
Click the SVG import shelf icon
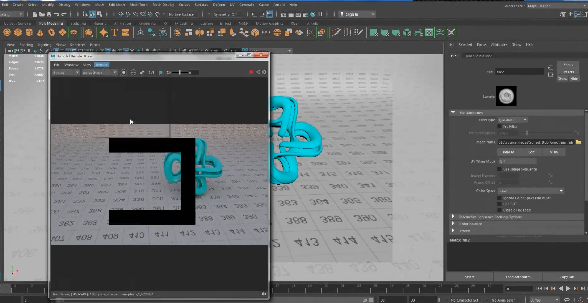pos(126,33)
